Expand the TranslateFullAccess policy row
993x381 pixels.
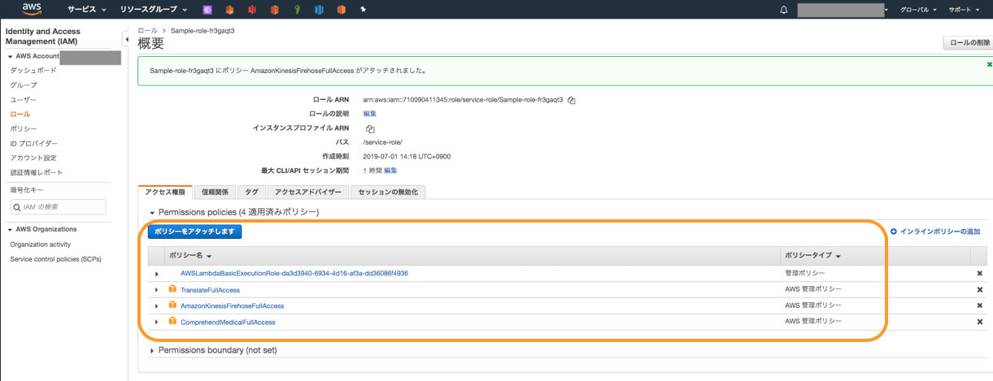(156, 290)
